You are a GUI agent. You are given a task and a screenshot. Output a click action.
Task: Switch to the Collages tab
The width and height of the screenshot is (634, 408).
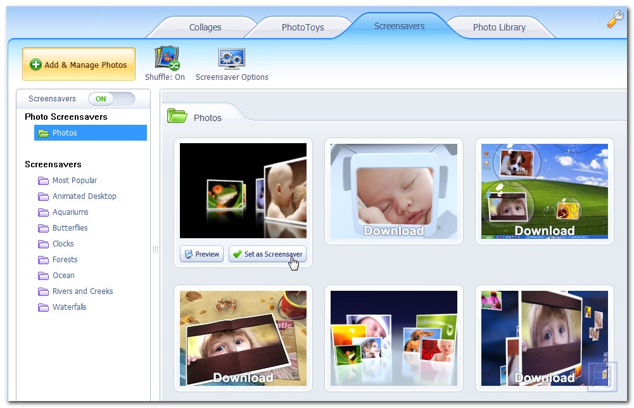tap(205, 27)
